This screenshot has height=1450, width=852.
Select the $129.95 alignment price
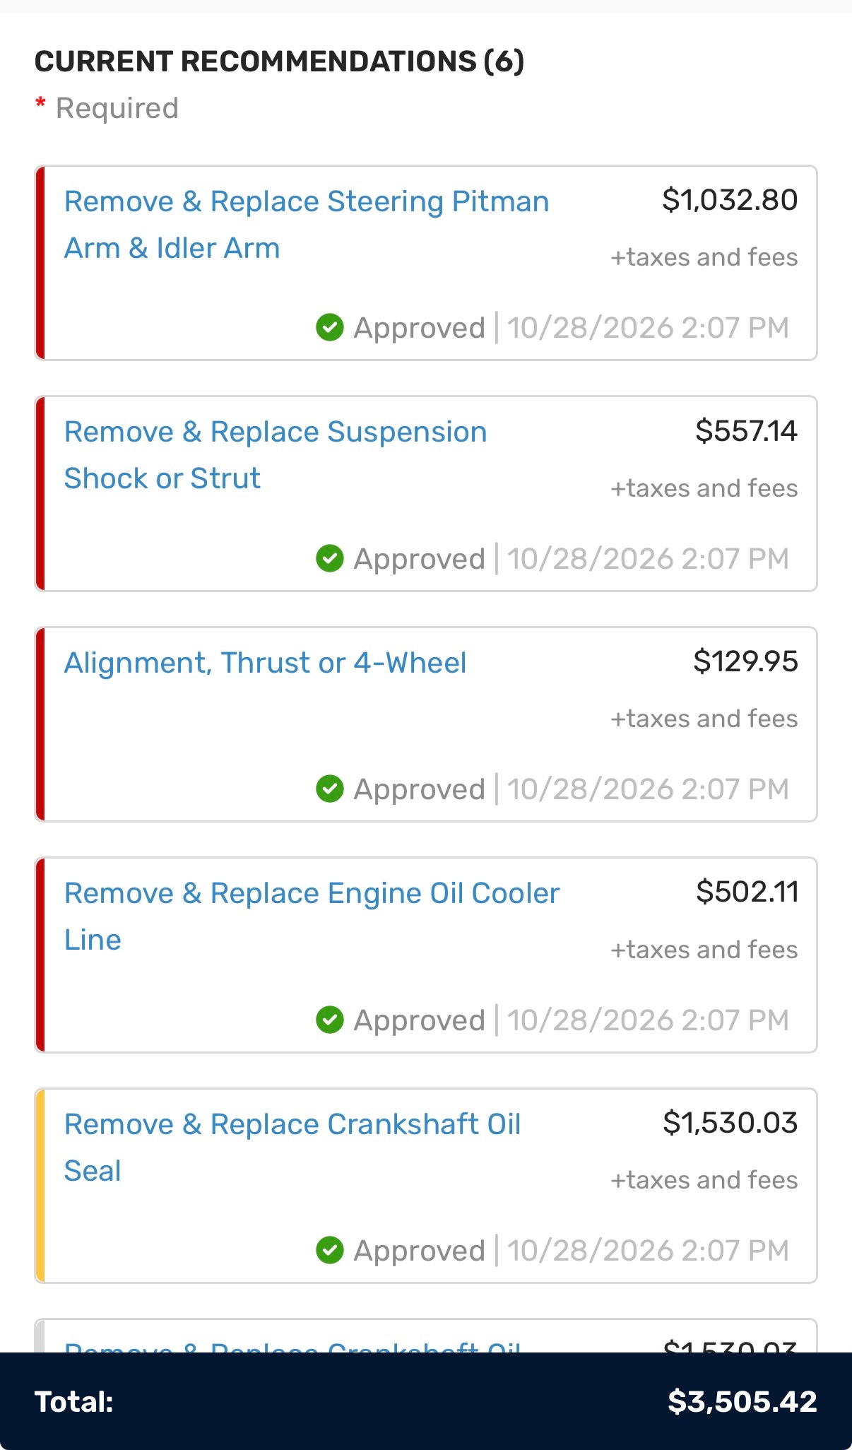tap(745, 661)
